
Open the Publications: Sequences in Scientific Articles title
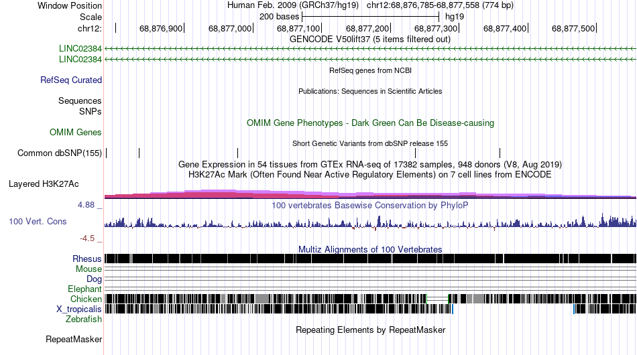pyautogui.click(x=370, y=91)
